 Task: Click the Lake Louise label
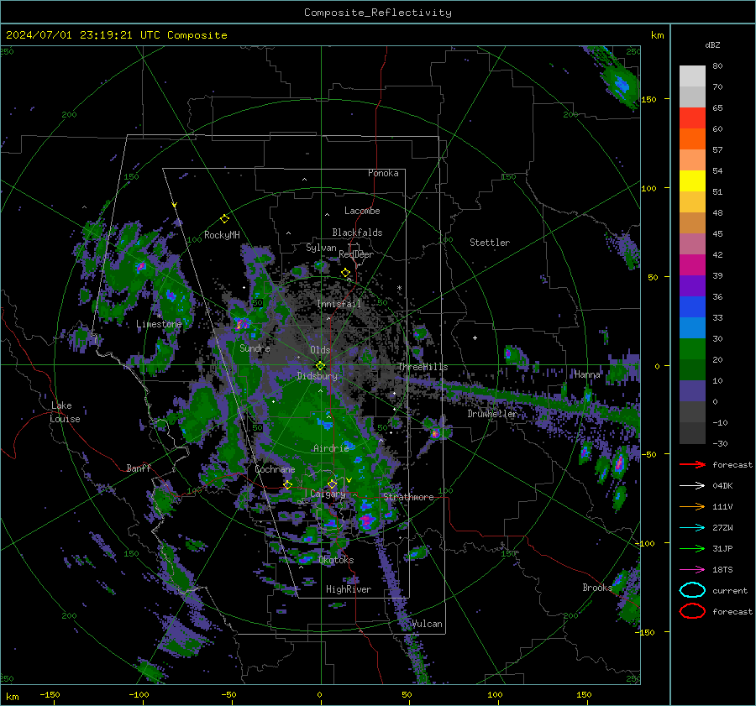[x=65, y=412]
